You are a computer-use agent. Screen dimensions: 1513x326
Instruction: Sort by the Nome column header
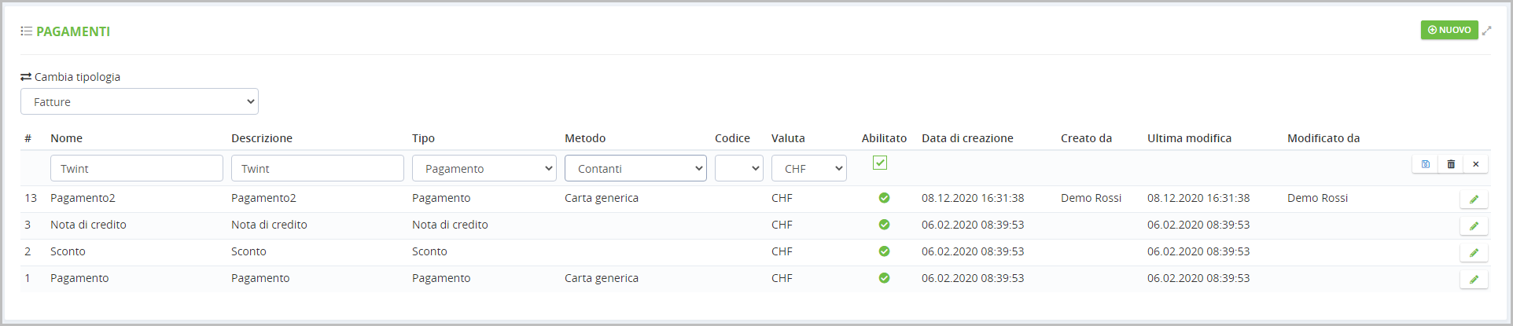pyautogui.click(x=66, y=138)
